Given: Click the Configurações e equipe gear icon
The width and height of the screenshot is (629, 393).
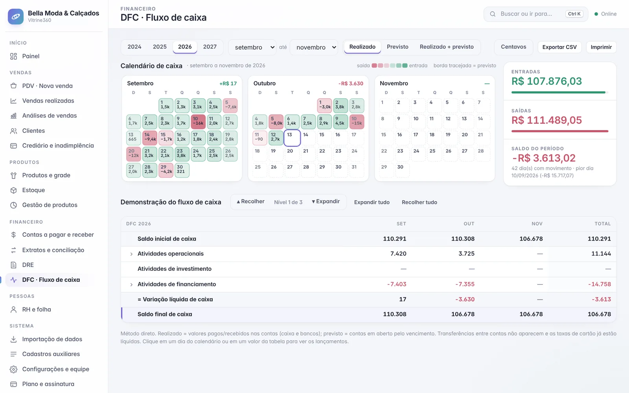Looking at the screenshot, I should (13, 369).
